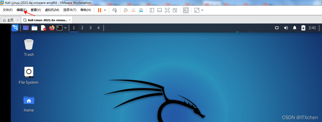Image resolution: width=322 pixels, height=122 pixels.
Task: Enter full screen mode
Action: tap(167, 10)
